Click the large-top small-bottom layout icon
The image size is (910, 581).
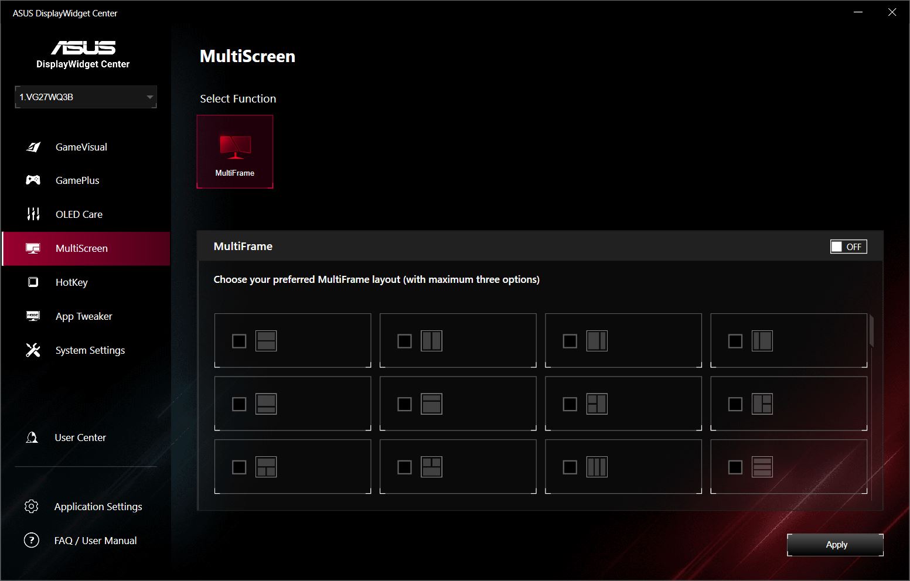point(266,404)
